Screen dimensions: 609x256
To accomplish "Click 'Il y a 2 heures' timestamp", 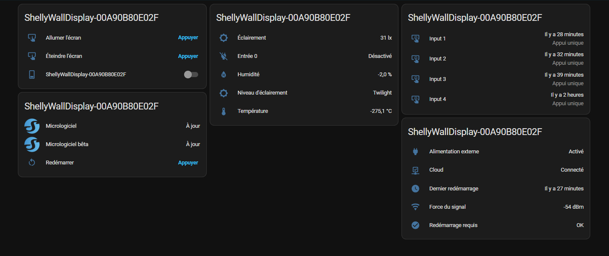I will [x=567, y=95].
